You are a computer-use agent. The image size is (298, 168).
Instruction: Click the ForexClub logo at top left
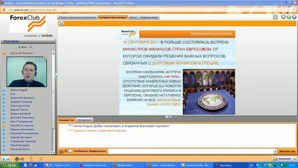[28, 23]
